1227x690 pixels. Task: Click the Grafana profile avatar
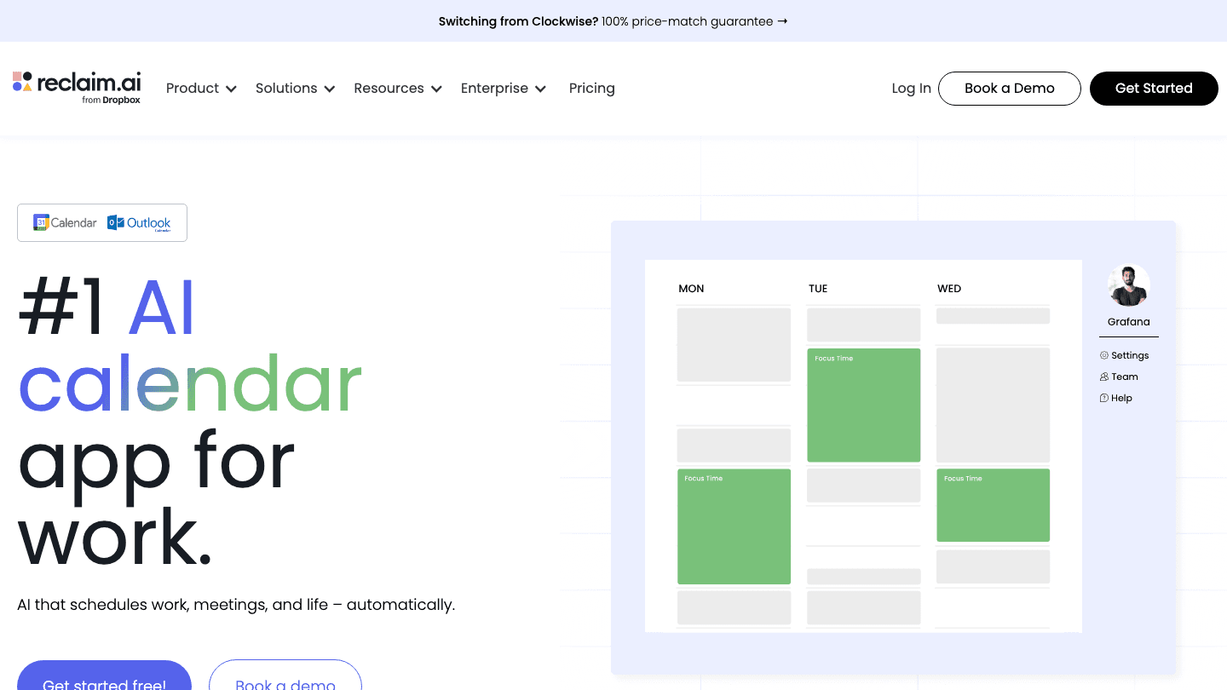pyautogui.click(x=1129, y=285)
